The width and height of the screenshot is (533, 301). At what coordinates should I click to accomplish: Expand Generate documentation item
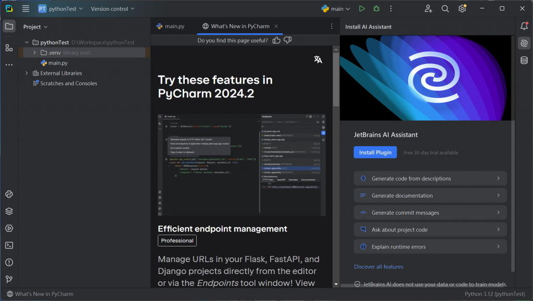click(430, 195)
